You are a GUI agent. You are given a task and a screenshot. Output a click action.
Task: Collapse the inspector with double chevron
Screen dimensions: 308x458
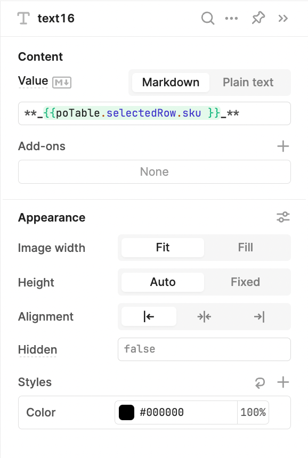[283, 19]
